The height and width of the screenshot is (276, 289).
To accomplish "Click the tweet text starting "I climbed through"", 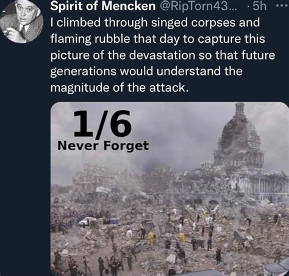I will [x=163, y=55].
